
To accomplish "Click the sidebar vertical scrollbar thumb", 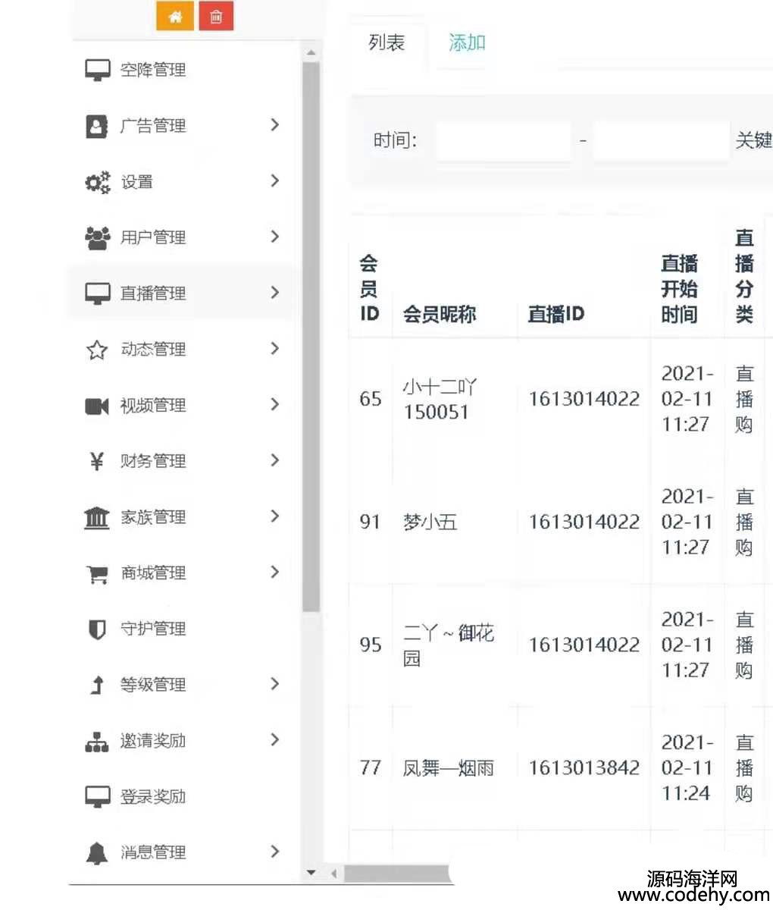I will tap(311, 334).
